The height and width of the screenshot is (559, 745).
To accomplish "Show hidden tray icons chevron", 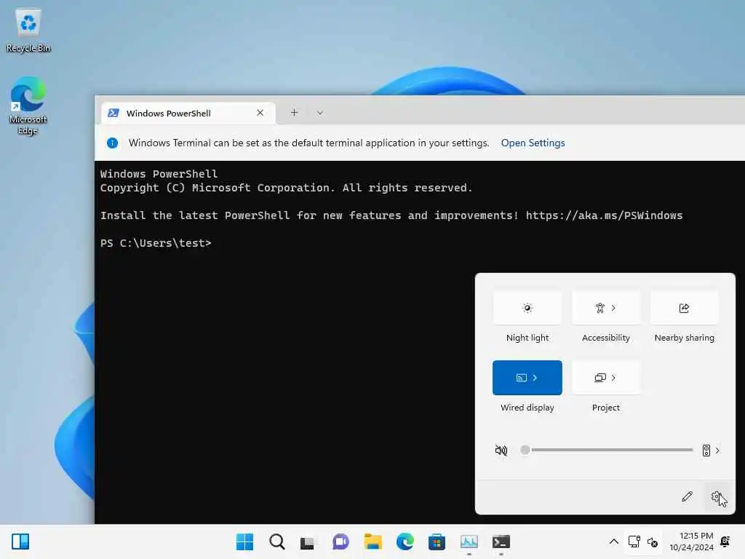I will pyautogui.click(x=614, y=542).
